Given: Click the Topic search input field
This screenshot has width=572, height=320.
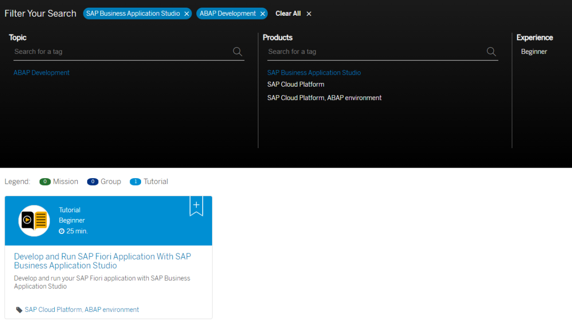Looking at the screenshot, I should [119, 51].
